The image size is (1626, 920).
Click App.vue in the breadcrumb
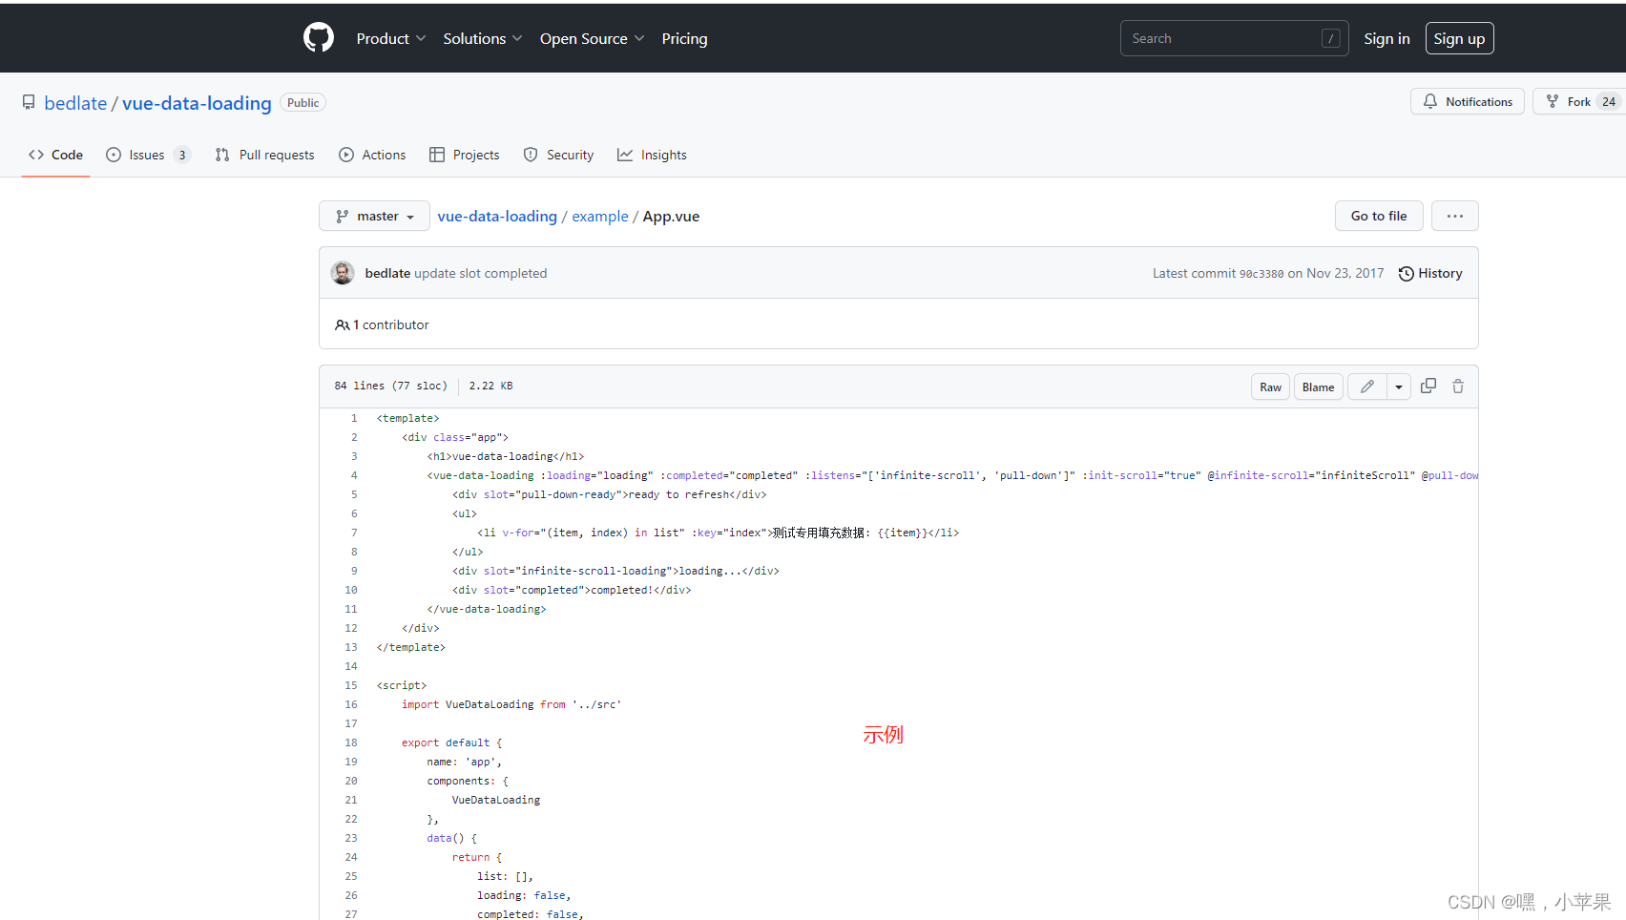pos(671,216)
